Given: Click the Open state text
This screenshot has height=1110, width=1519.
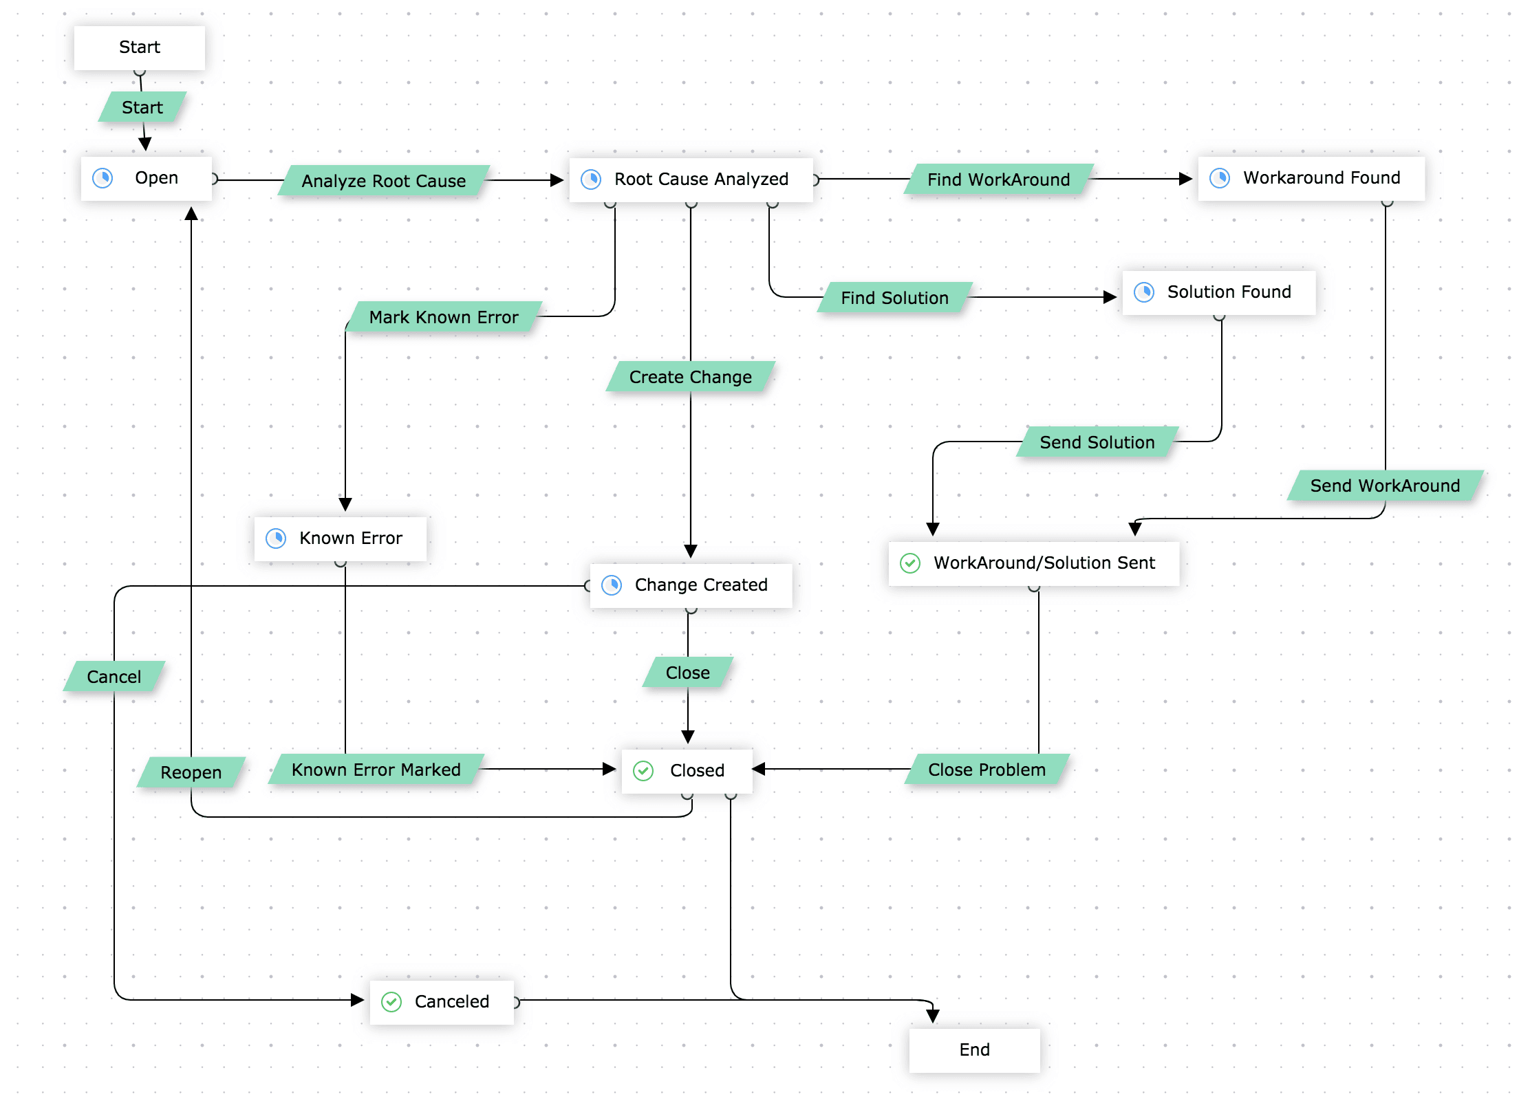Looking at the screenshot, I should (x=157, y=178).
